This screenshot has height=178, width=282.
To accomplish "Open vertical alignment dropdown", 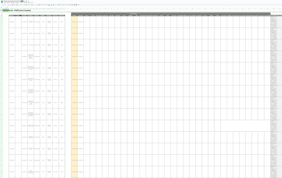I will pyautogui.click(x=61, y=5).
